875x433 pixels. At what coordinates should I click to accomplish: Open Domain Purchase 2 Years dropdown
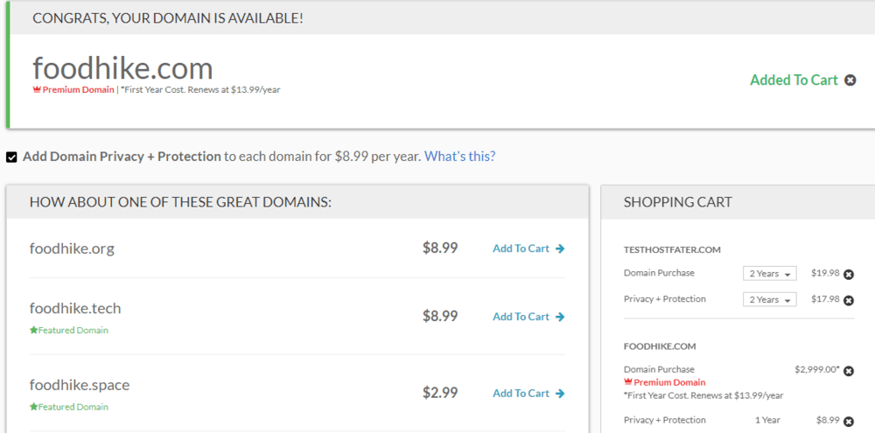pyautogui.click(x=769, y=274)
